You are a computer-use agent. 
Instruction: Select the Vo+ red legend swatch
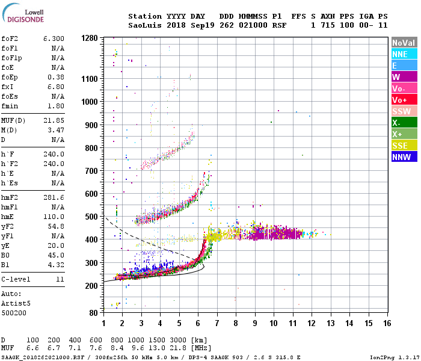click(404, 100)
